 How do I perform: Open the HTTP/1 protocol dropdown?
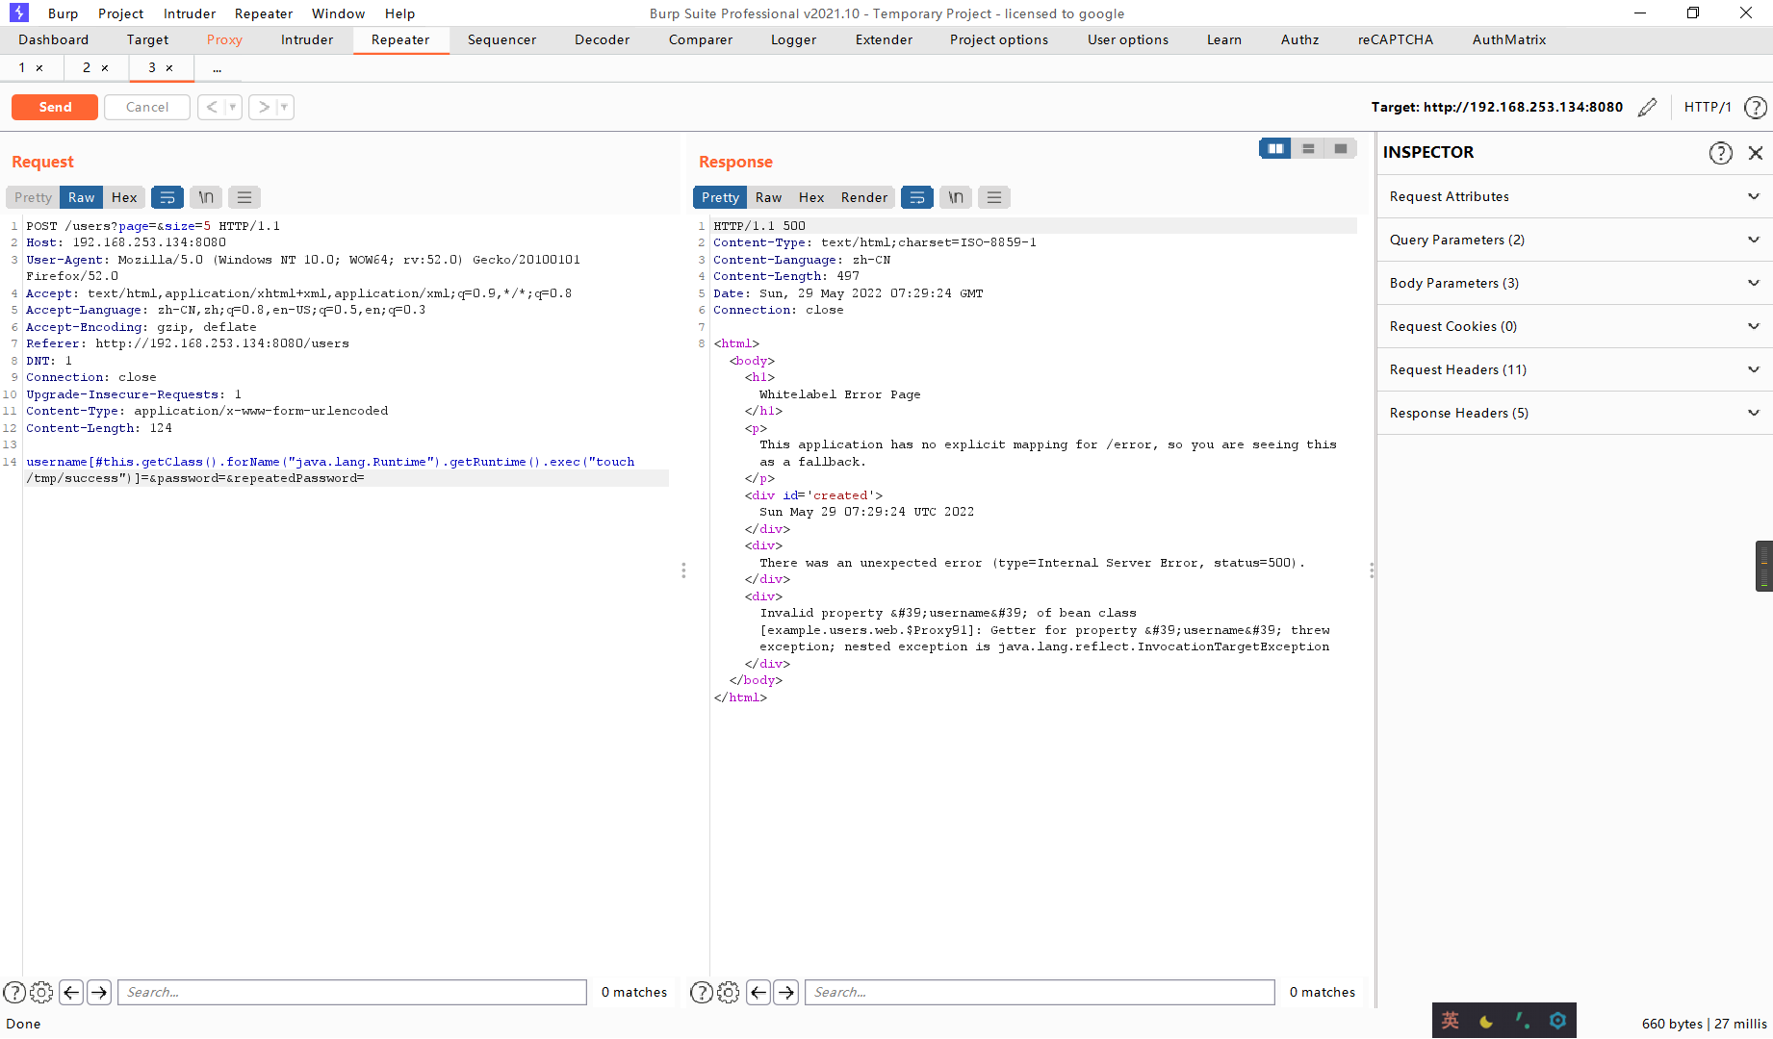click(1707, 107)
